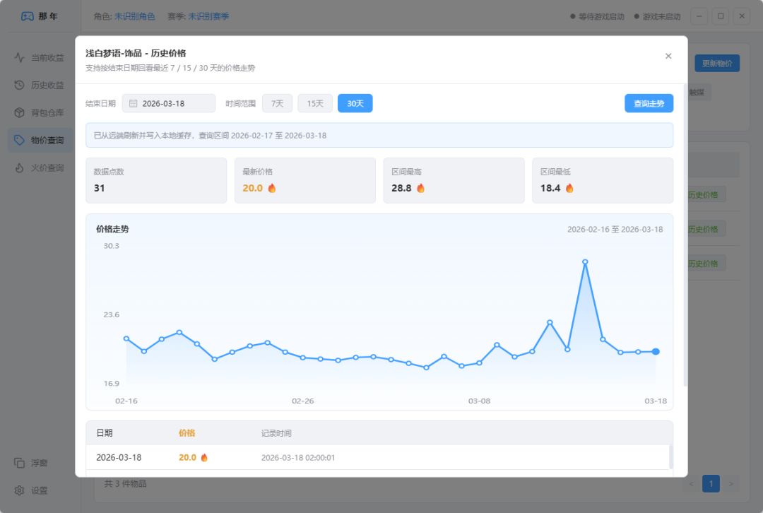Click the 更新物价 button
This screenshot has width=763, height=513.
point(716,63)
